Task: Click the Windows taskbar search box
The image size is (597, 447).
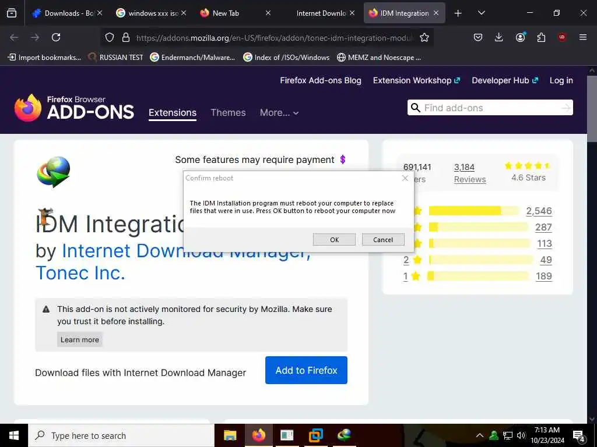Action: coord(121,435)
